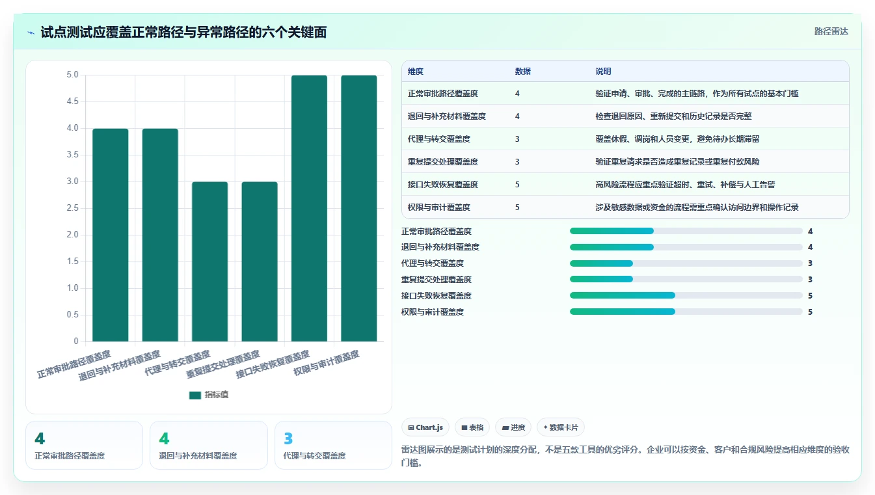Click the 权限与审计覆盖度 x-axis label
The height and width of the screenshot is (495, 875).
click(x=326, y=363)
